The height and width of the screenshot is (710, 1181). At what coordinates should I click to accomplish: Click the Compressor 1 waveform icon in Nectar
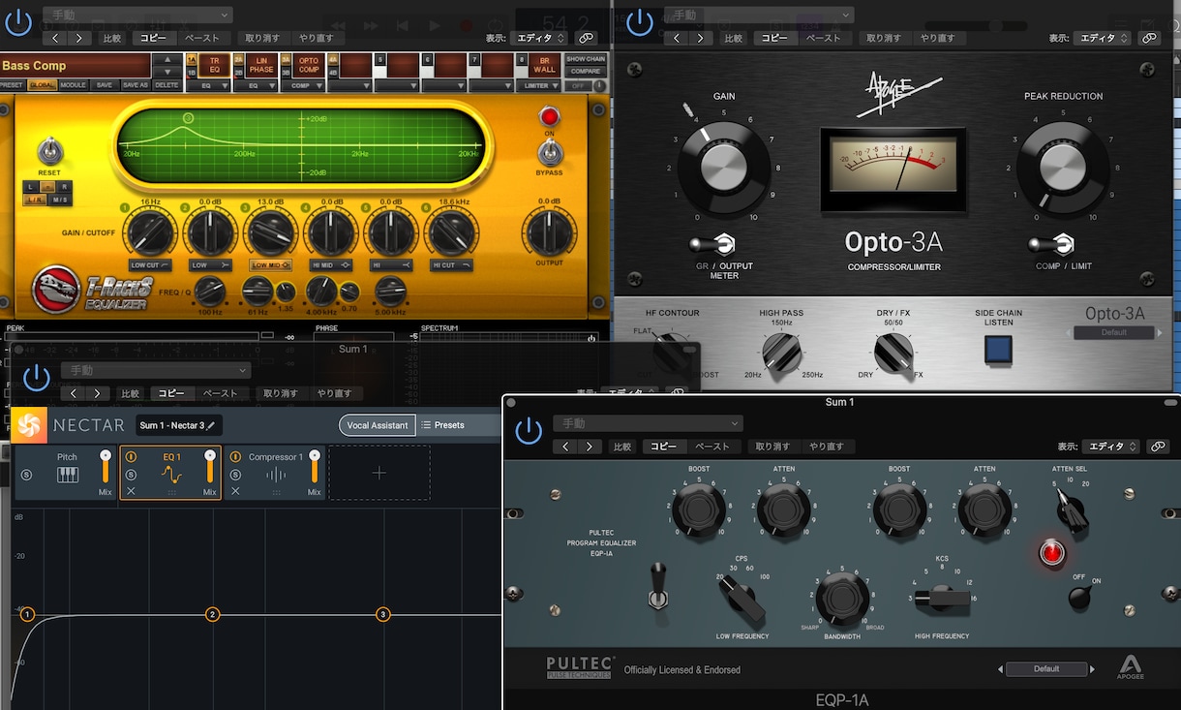click(276, 475)
